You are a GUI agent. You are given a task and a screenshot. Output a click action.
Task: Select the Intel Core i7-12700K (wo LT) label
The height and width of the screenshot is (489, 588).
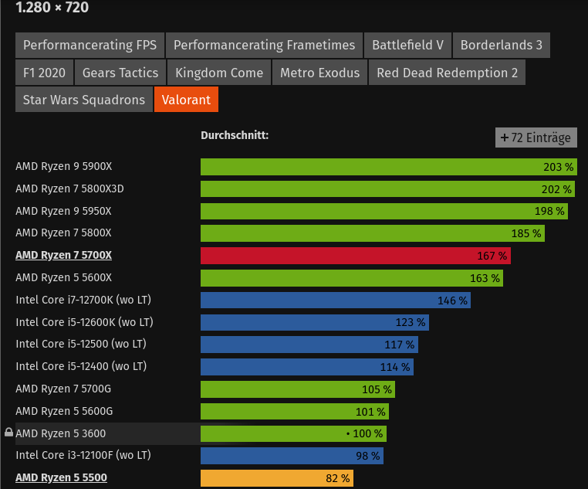click(83, 300)
